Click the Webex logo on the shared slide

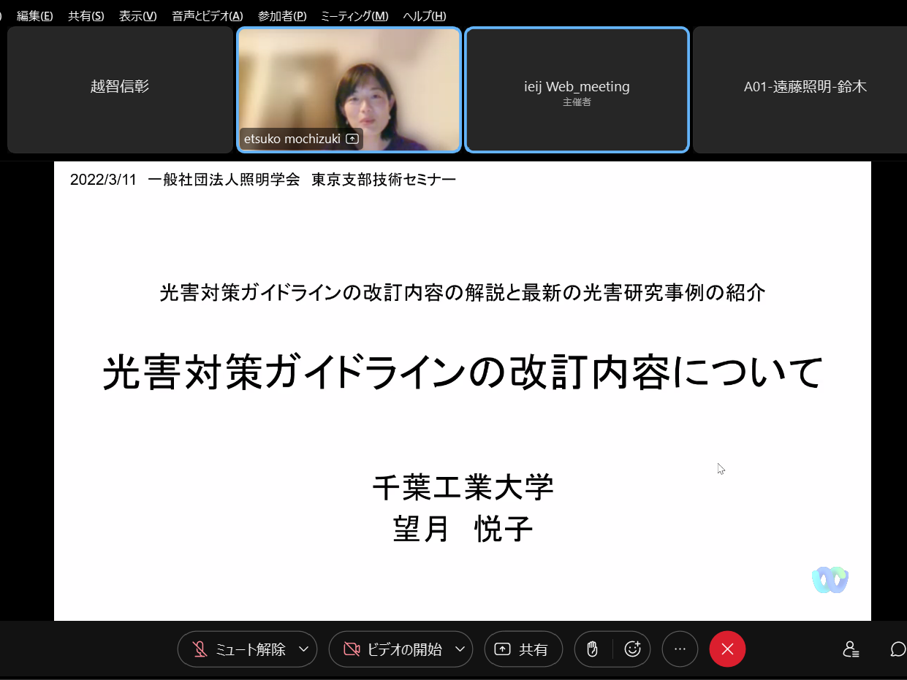click(830, 580)
